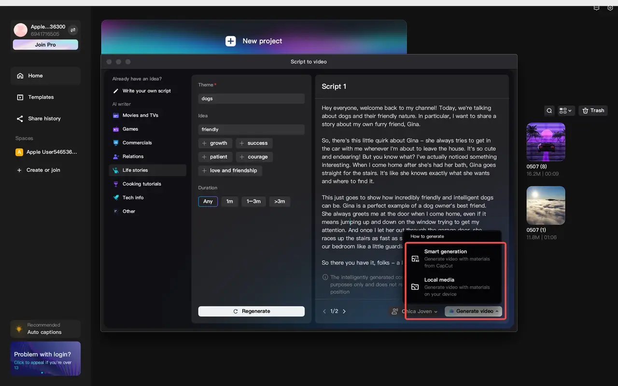Select the Tech info icon
618x386 pixels.
(115, 197)
